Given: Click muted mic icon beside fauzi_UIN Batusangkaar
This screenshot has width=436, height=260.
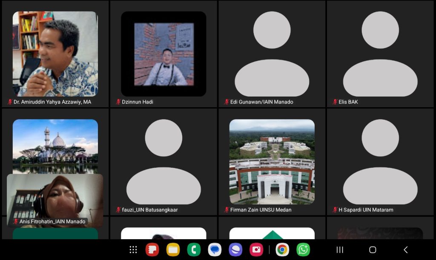Looking at the screenshot, I should click(118, 210).
